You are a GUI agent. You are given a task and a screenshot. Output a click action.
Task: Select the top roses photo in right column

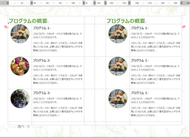[118, 34]
